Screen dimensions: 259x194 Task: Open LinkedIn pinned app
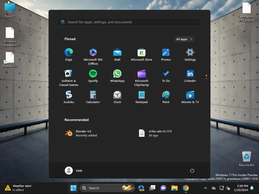(190, 76)
